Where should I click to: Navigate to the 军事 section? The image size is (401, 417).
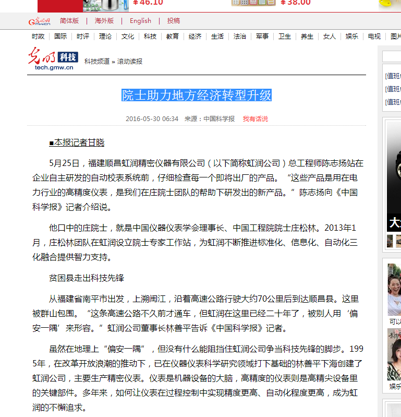point(262,37)
